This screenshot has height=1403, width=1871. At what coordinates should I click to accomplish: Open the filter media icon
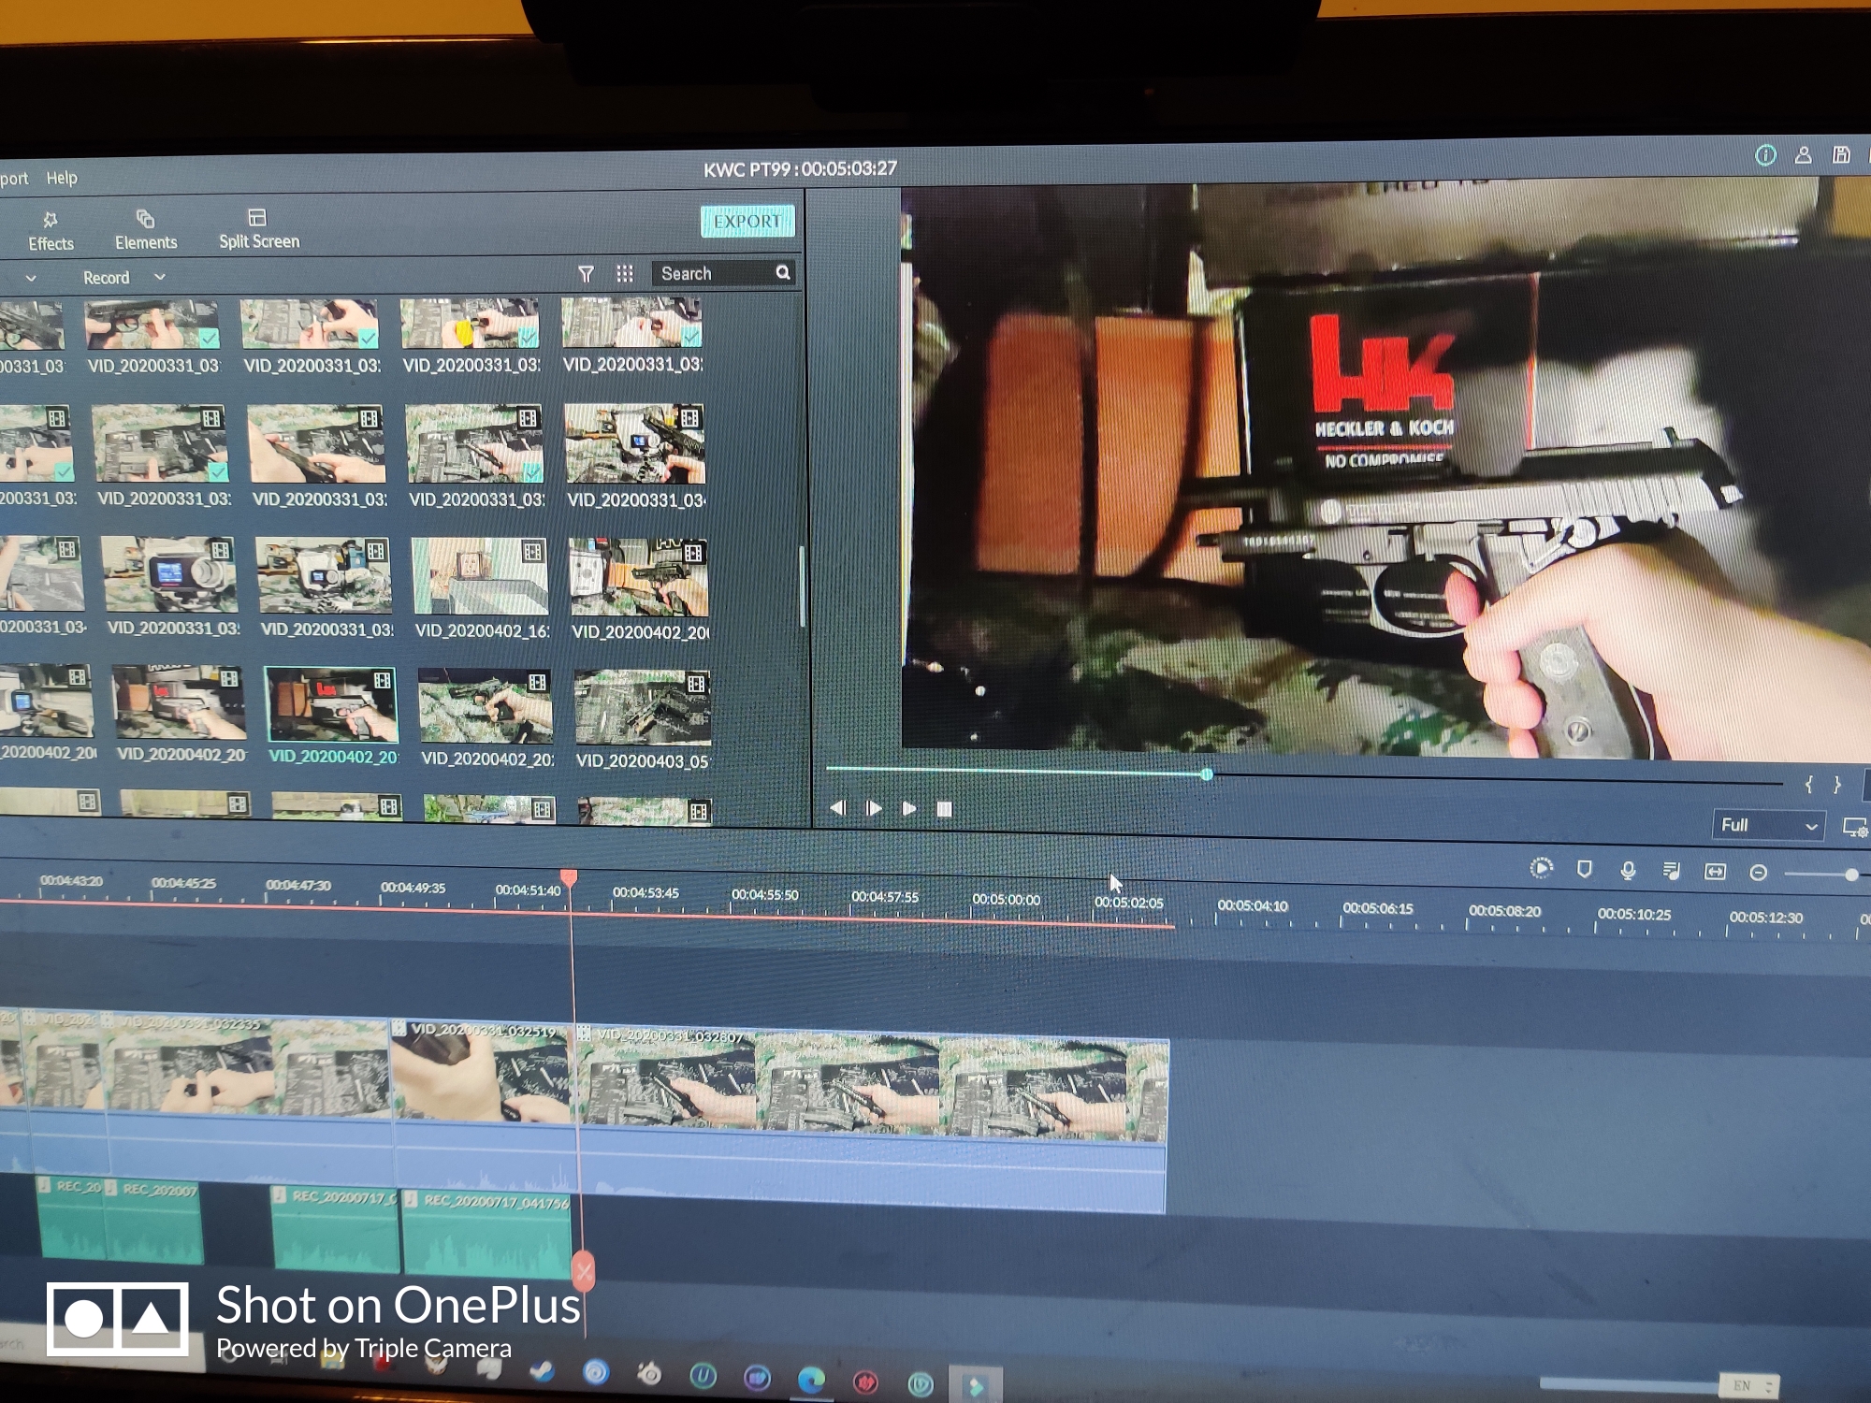(586, 273)
